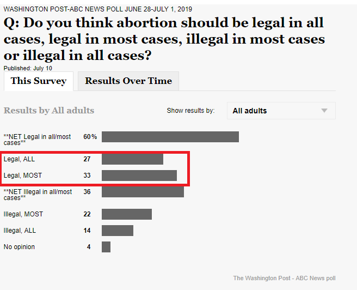Click the No opinion label
This screenshot has width=357, height=290.
[x=20, y=247]
